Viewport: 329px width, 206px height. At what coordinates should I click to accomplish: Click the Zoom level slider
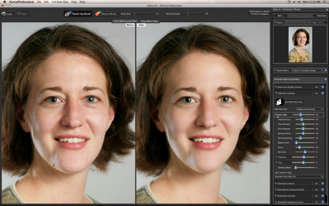coord(296,22)
